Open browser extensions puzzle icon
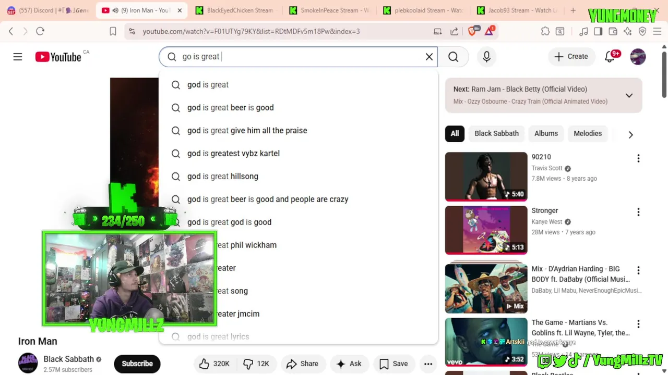 pos(545,31)
